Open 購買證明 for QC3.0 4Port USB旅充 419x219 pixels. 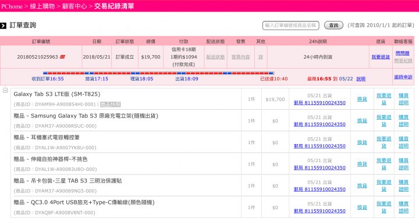pyautogui.click(x=403, y=207)
